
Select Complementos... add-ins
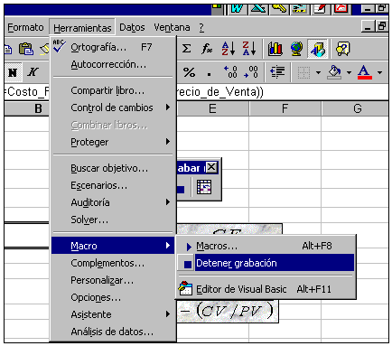click(113, 263)
